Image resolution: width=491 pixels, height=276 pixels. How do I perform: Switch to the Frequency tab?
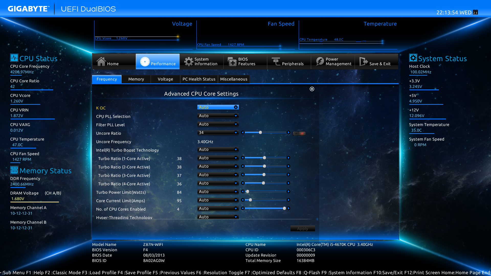click(x=107, y=79)
